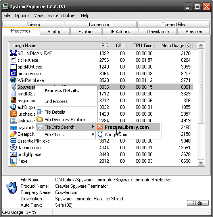The height and width of the screenshot is (217, 213).
Task: Click the Hide button
Action: [x=198, y=203]
